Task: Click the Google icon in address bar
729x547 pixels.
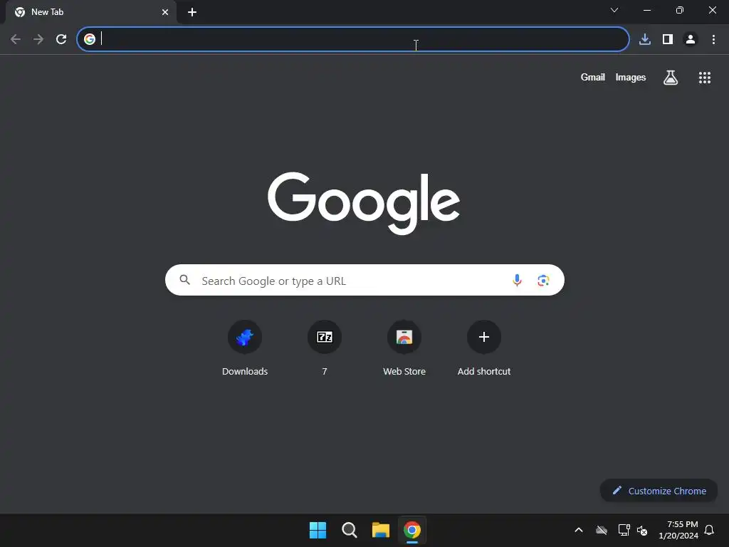Action: click(x=90, y=39)
